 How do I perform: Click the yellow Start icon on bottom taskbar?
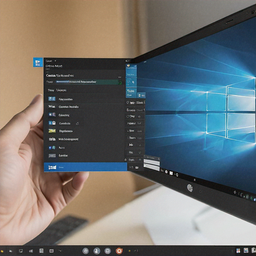point(2,251)
